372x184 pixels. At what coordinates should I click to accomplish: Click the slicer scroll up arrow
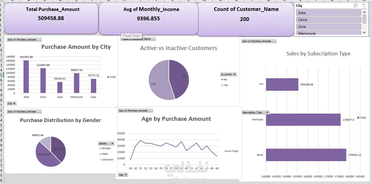pos(364,12)
